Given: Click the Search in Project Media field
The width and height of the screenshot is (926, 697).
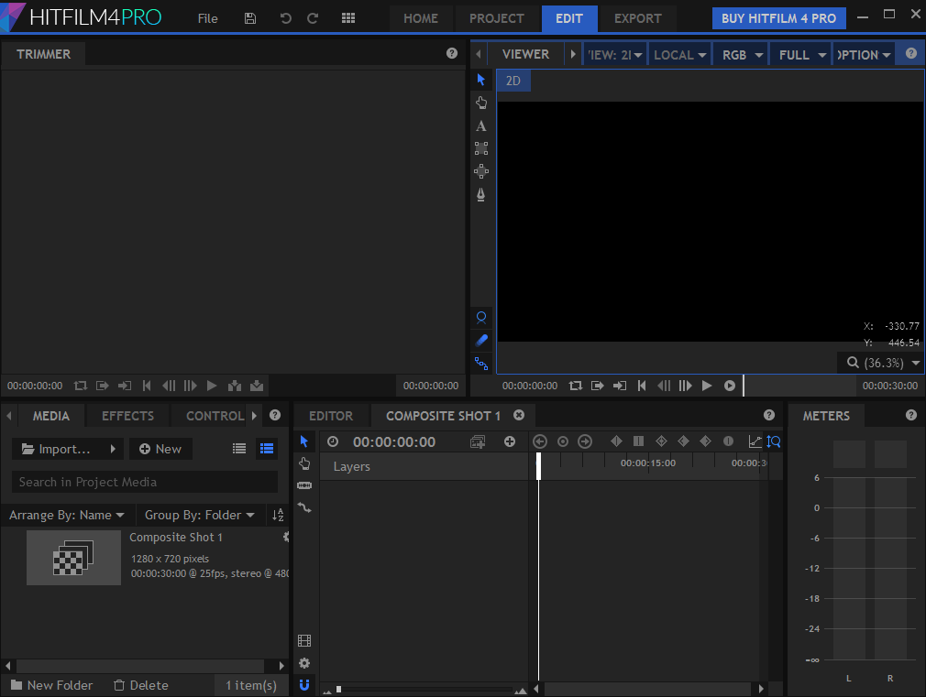Looking at the screenshot, I should [145, 482].
